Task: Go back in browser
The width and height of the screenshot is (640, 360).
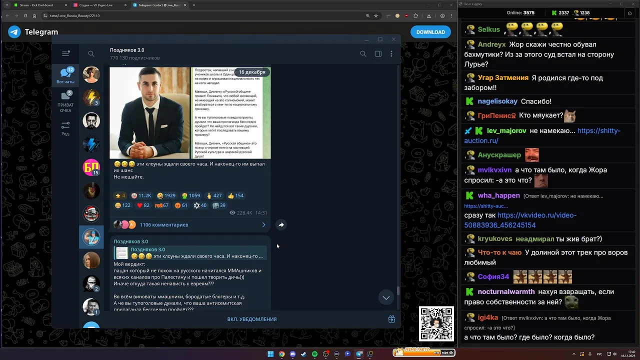Action: 6,15
